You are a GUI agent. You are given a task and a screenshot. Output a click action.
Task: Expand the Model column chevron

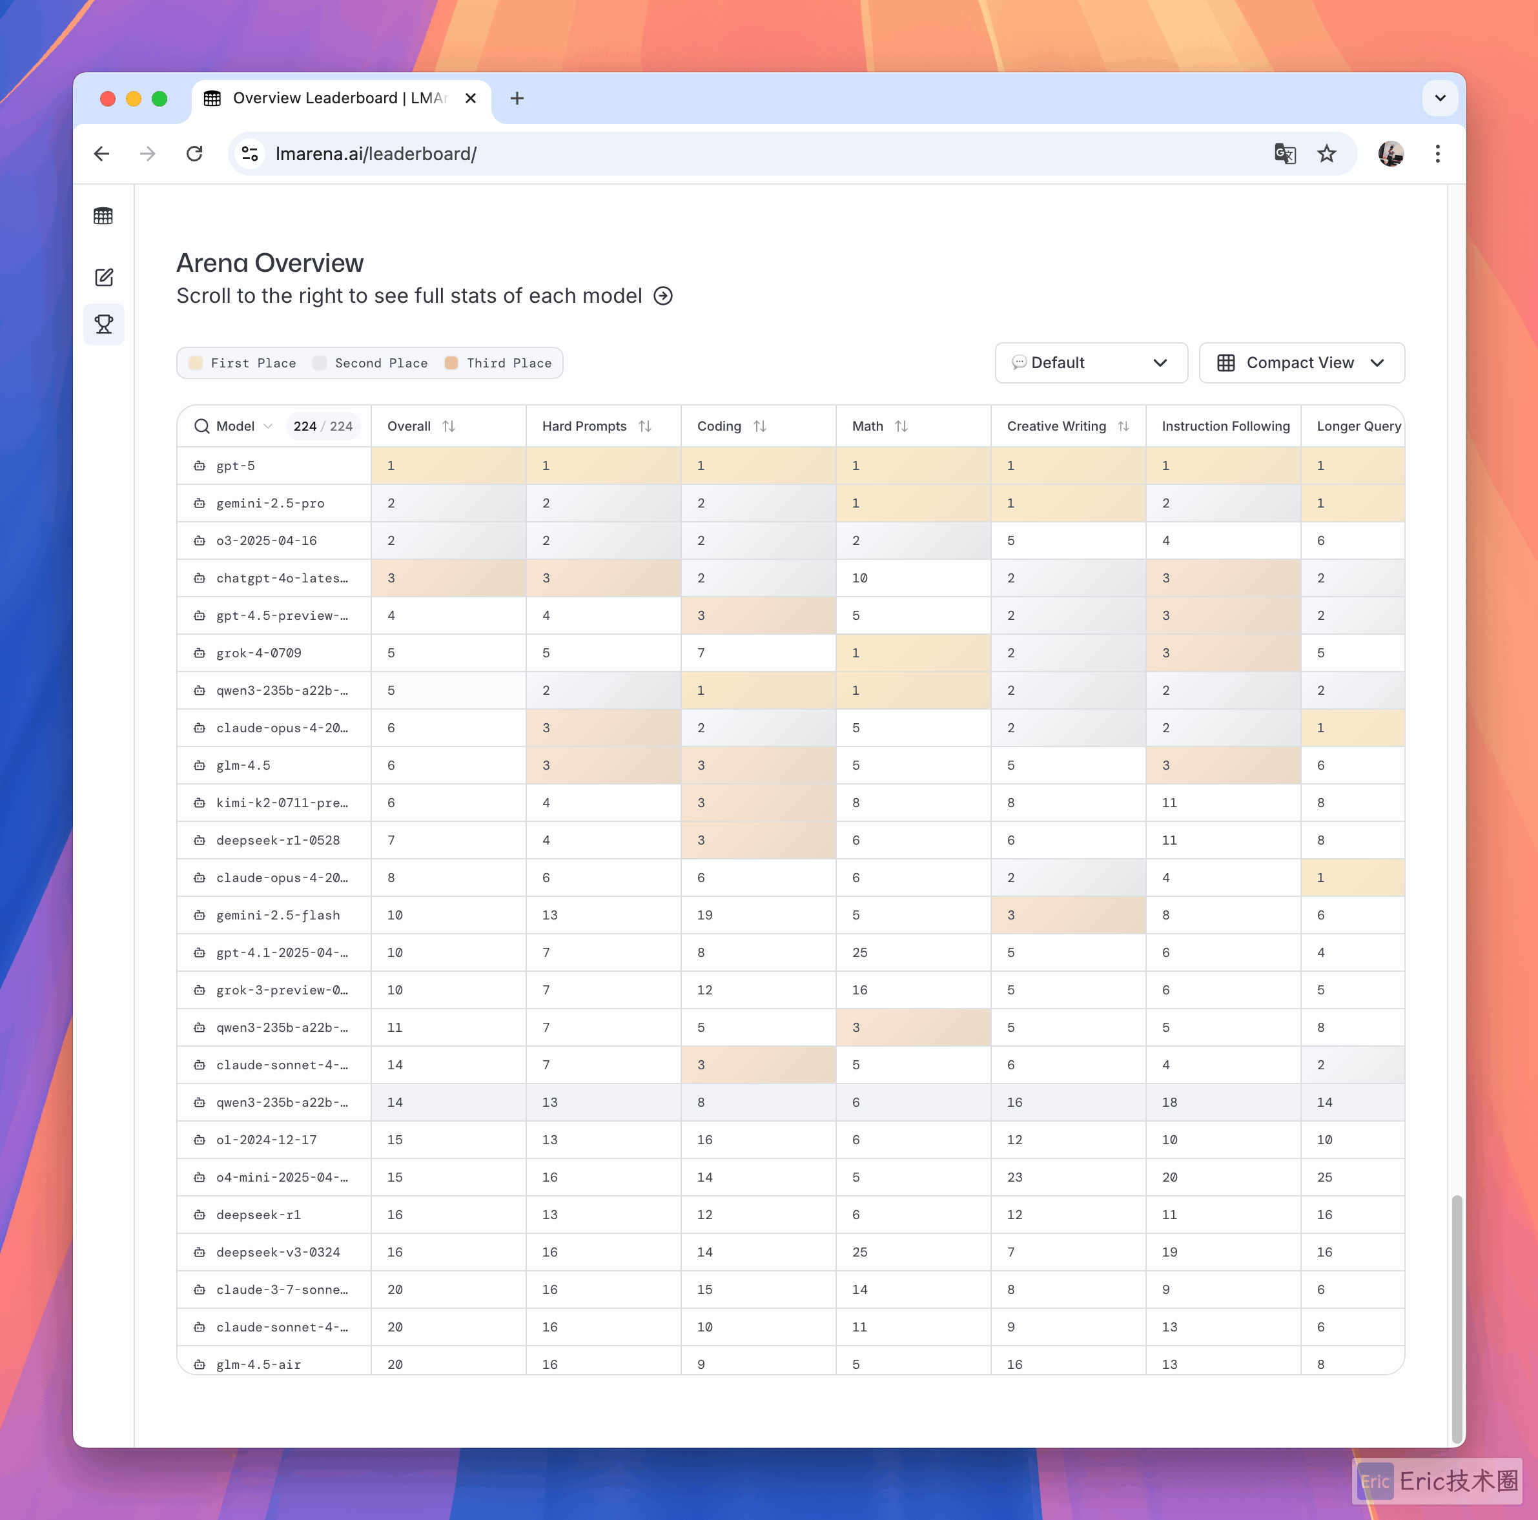point(268,426)
